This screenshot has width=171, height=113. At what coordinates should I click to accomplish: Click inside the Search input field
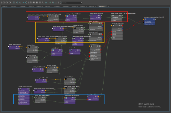tap(71, 3)
